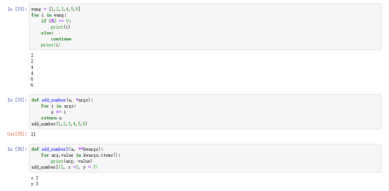
Task: Click the In [35] cell prompt
Action: click(x=17, y=100)
